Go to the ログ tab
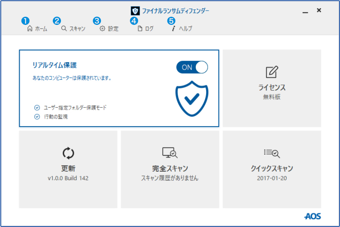This screenshot has width=340, height=227. pos(146,29)
